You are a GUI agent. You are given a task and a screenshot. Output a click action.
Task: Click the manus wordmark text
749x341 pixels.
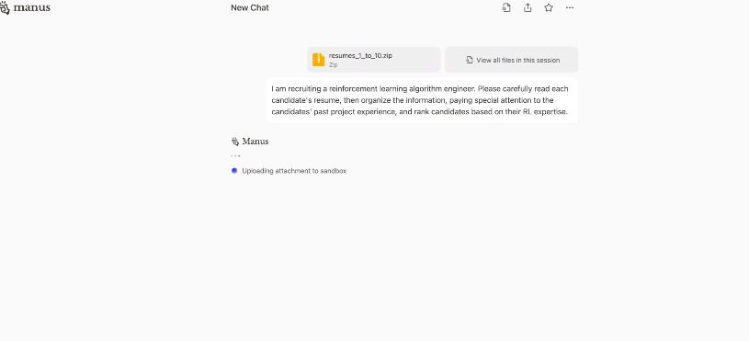click(x=32, y=7)
